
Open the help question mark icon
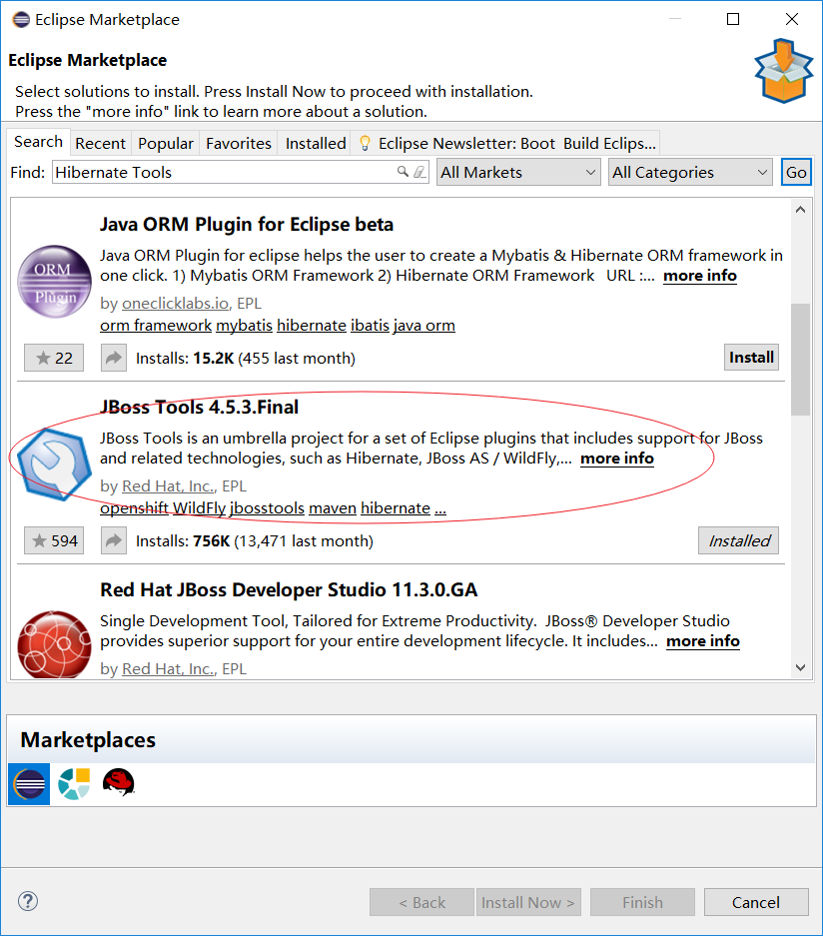coord(28,901)
